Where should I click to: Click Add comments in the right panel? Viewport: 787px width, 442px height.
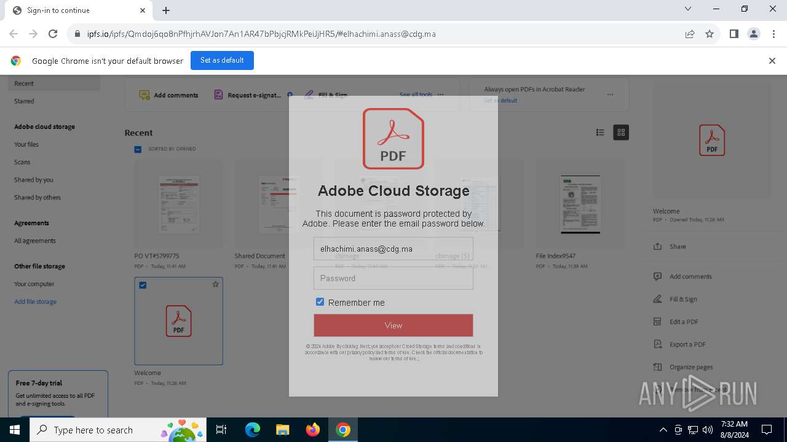(x=690, y=276)
